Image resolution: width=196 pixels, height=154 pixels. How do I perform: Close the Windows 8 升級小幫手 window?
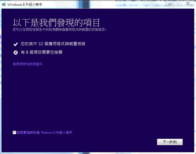(188, 4)
